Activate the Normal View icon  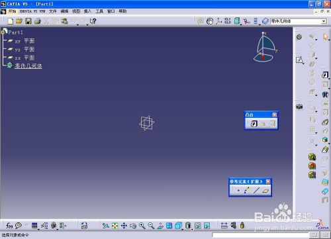[x=160, y=226]
